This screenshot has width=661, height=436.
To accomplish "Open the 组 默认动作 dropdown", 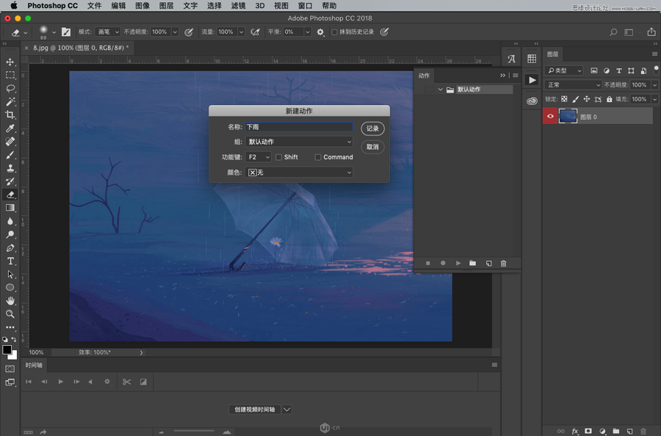I will pyautogui.click(x=300, y=142).
